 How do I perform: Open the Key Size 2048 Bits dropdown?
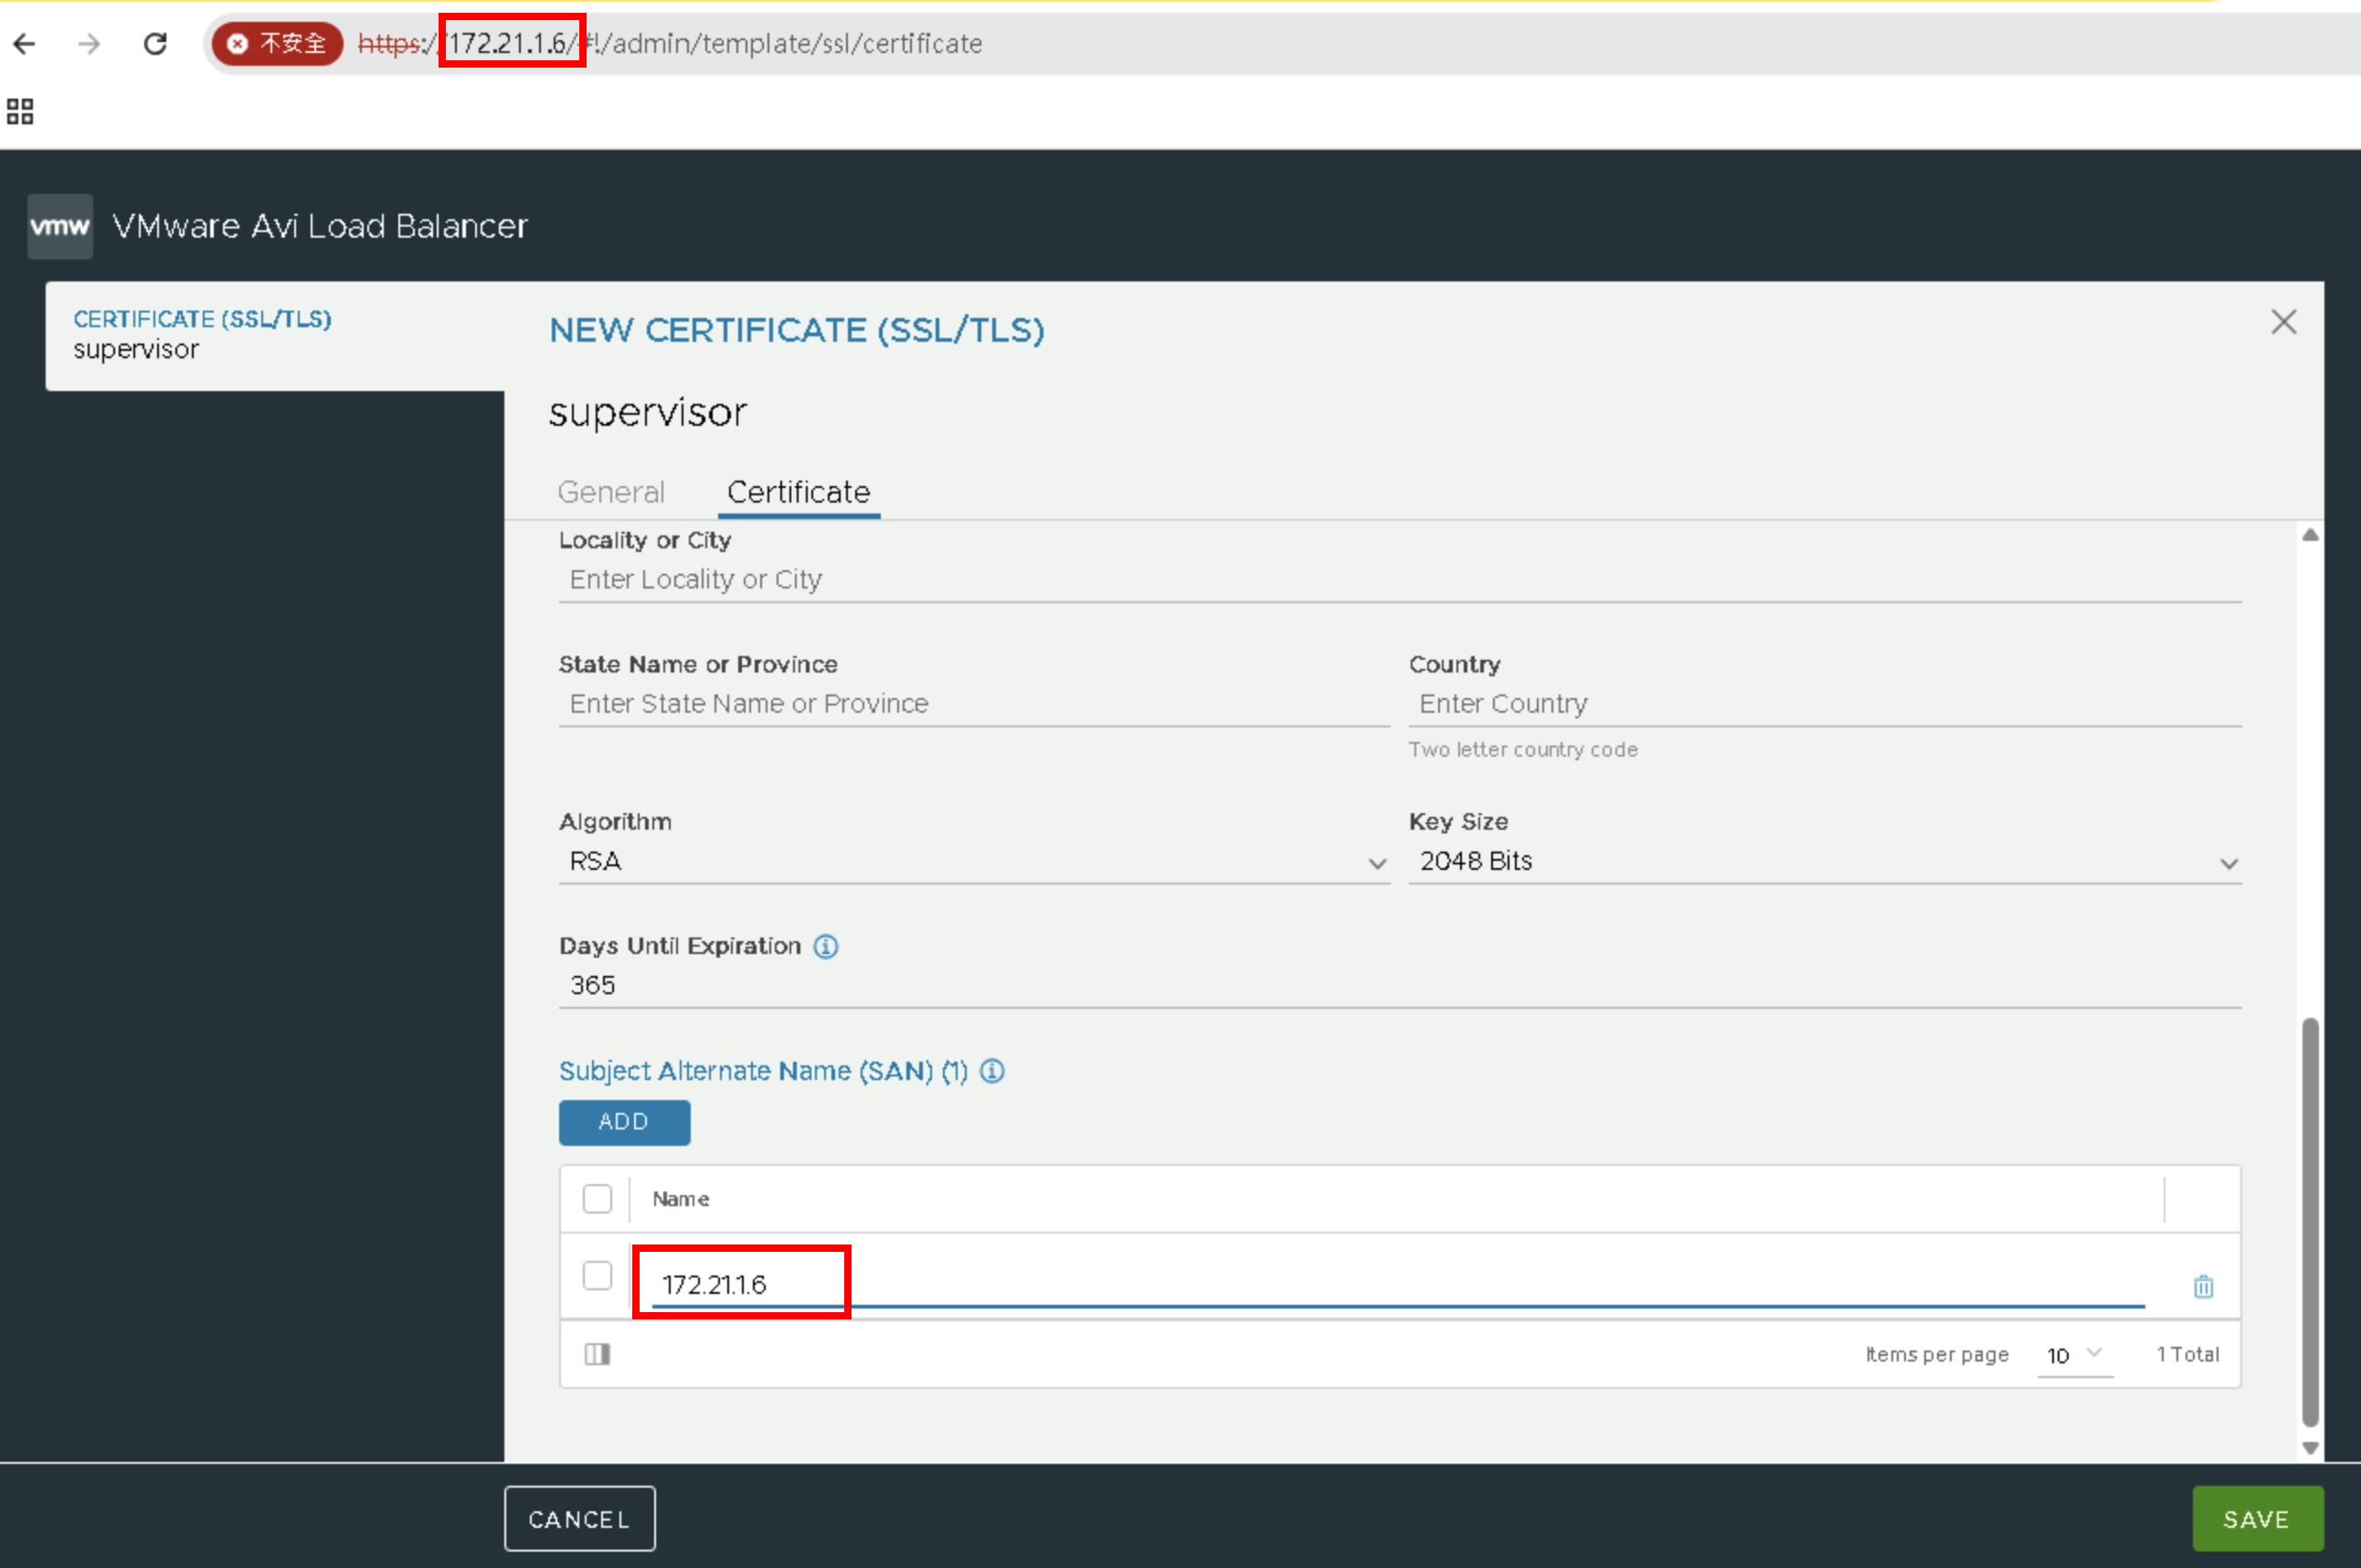tap(1825, 862)
